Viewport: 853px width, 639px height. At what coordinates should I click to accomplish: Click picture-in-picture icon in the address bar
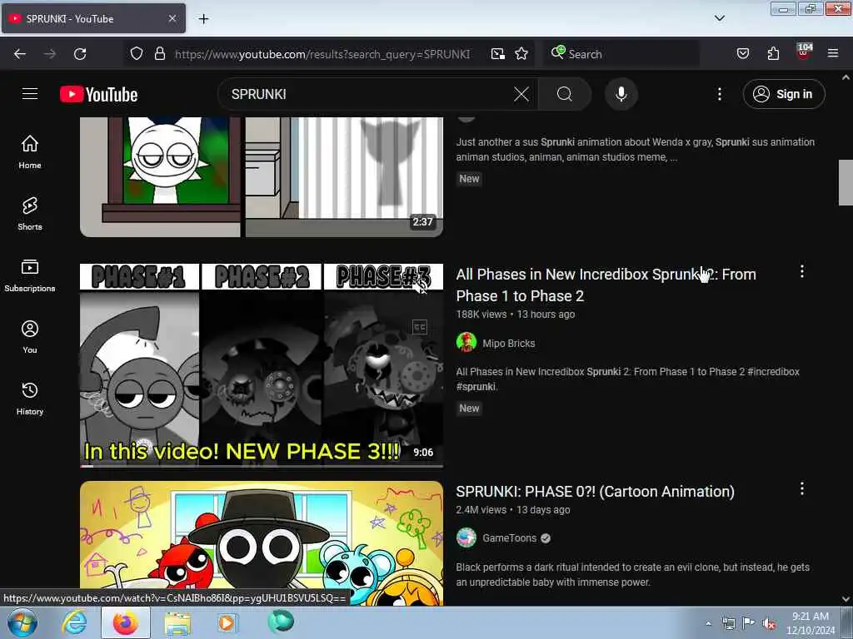pyautogui.click(x=497, y=53)
